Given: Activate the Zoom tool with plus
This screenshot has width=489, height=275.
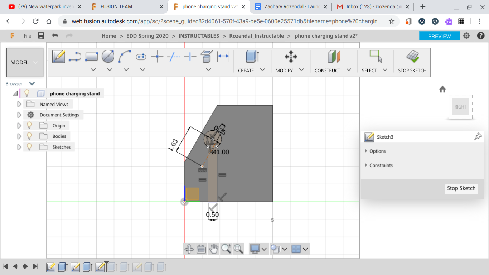Looking at the screenshot, I should (x=226, y=249).
